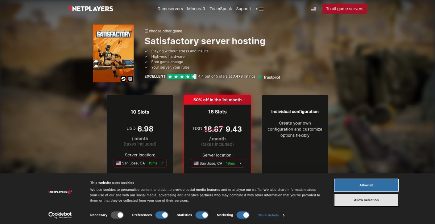Viewport: 435px width, 224px height.
Task: Disable the Statistics cookies switch
Action: click(x=202, y=215)
